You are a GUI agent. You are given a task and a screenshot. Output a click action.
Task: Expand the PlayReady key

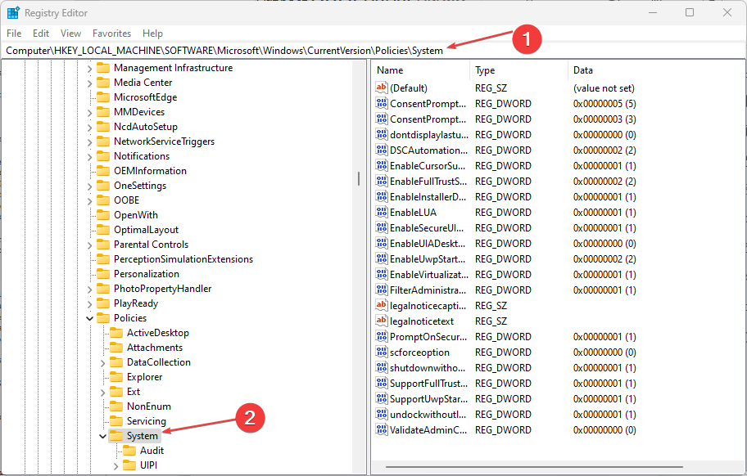89,304
